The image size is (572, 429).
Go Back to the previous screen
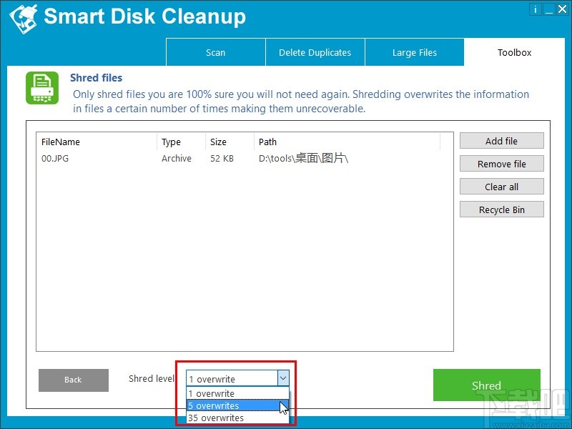click(x=74, y=380)
